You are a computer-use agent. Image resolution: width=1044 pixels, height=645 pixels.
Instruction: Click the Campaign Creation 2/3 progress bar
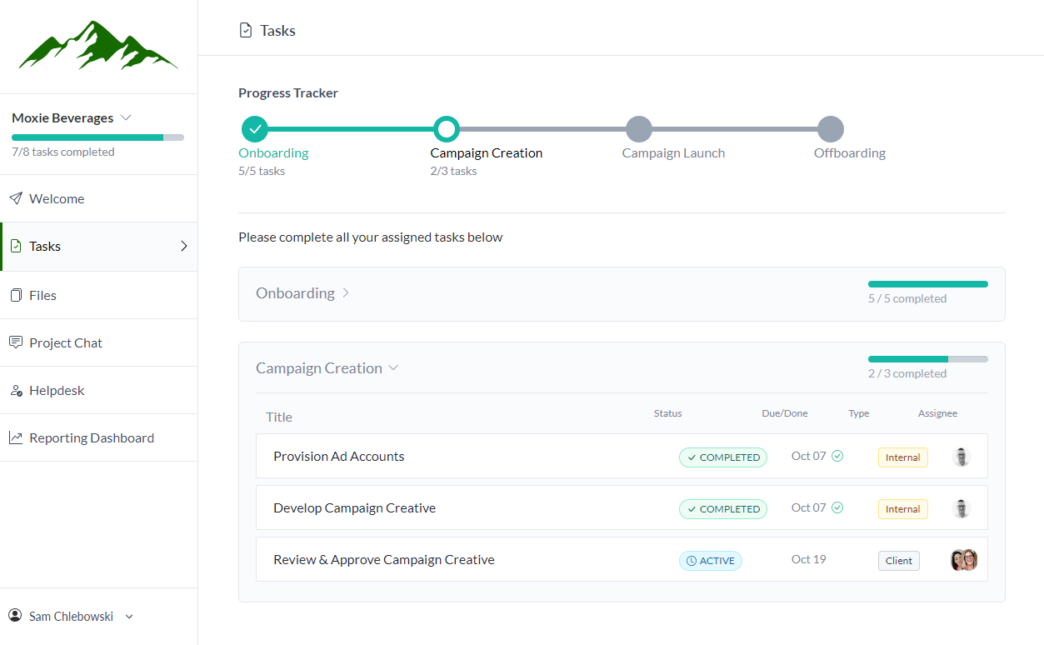click(927, 359)
